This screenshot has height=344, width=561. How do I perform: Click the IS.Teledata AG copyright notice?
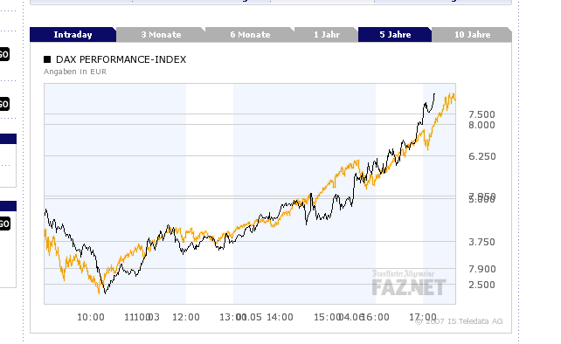tap(459, 321)
